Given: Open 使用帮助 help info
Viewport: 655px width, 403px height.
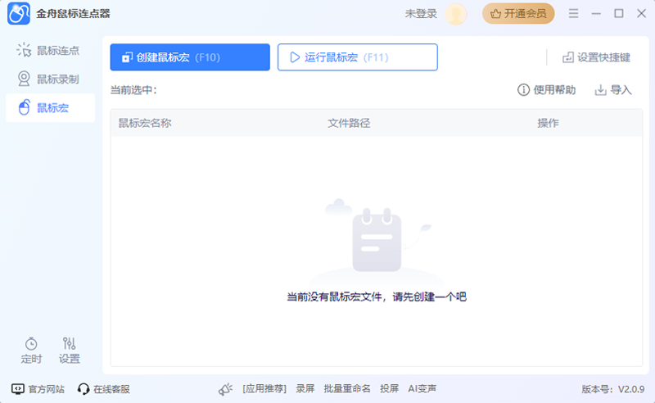Looking at the screenshot, I should 546,90.
